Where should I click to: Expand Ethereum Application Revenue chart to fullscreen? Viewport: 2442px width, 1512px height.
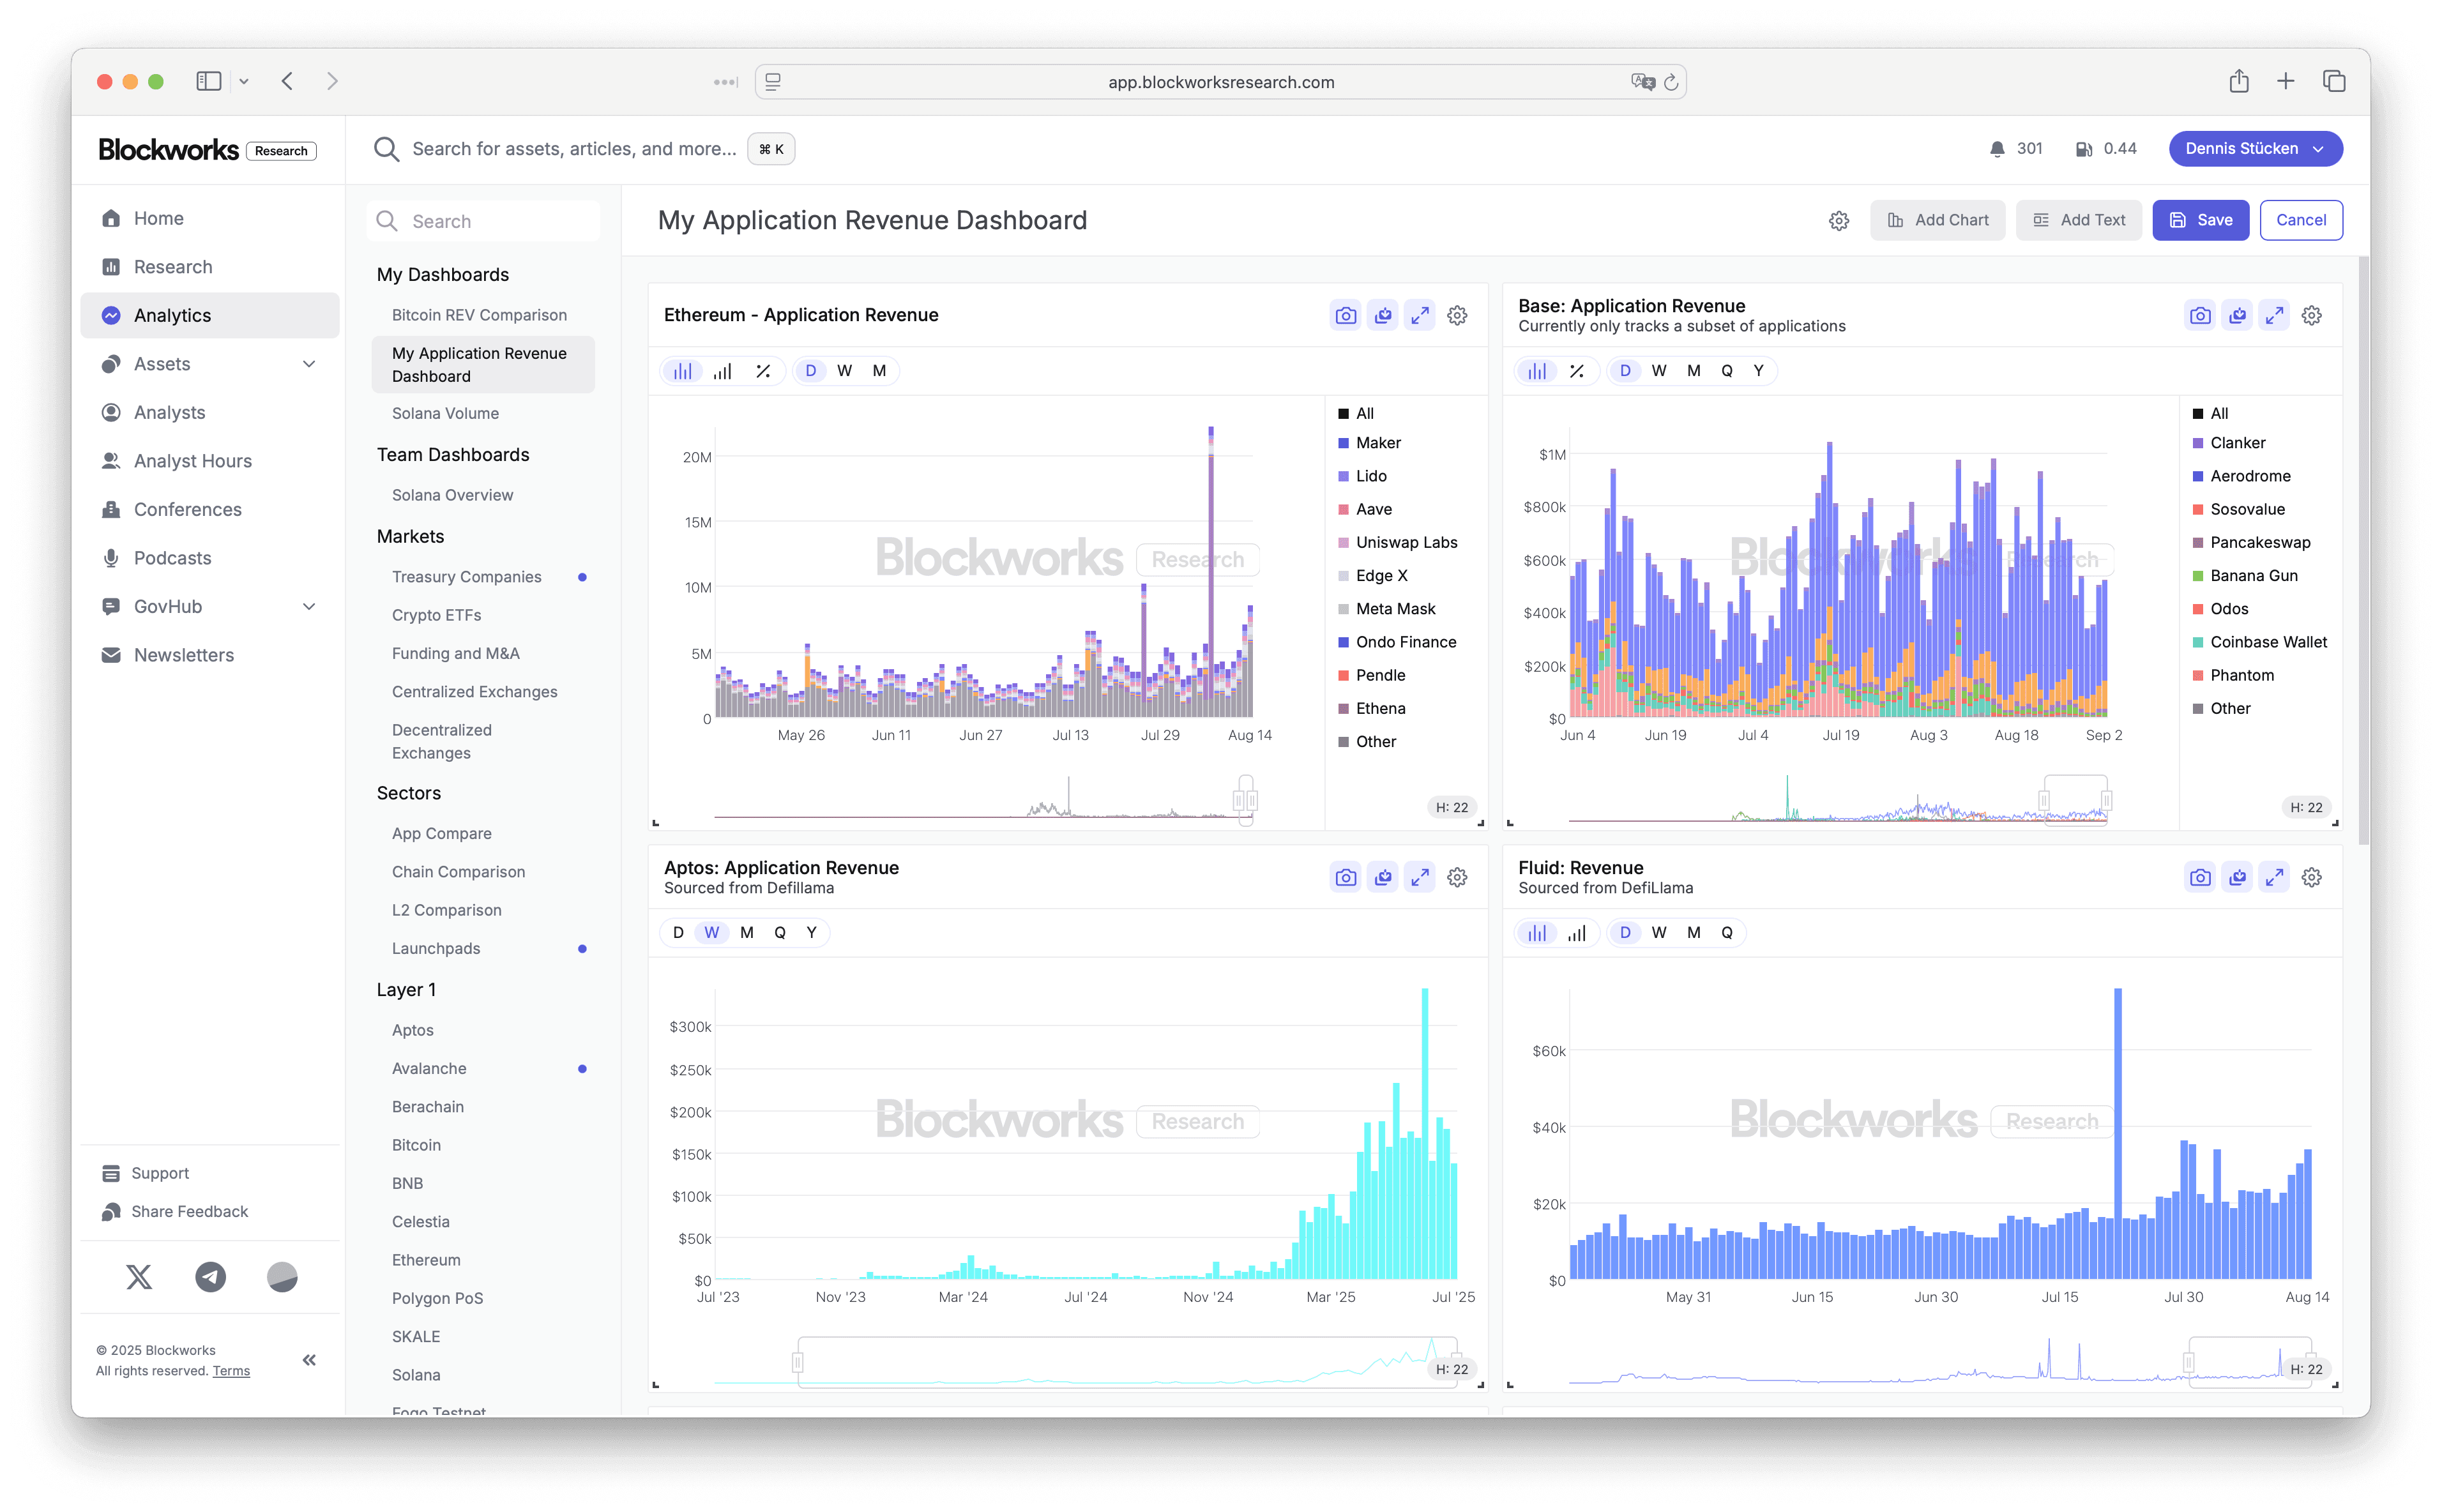tap(1420, 316)
